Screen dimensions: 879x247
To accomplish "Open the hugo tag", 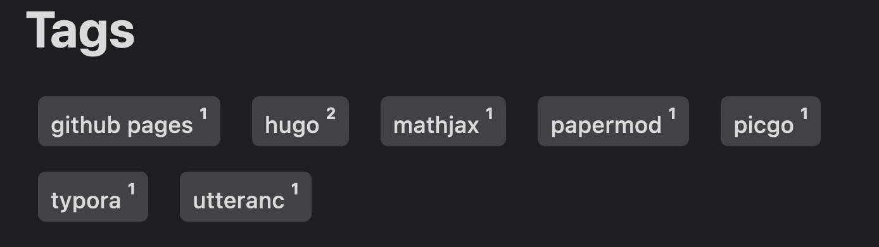I will pyautogui.click(x=300, y=122).
